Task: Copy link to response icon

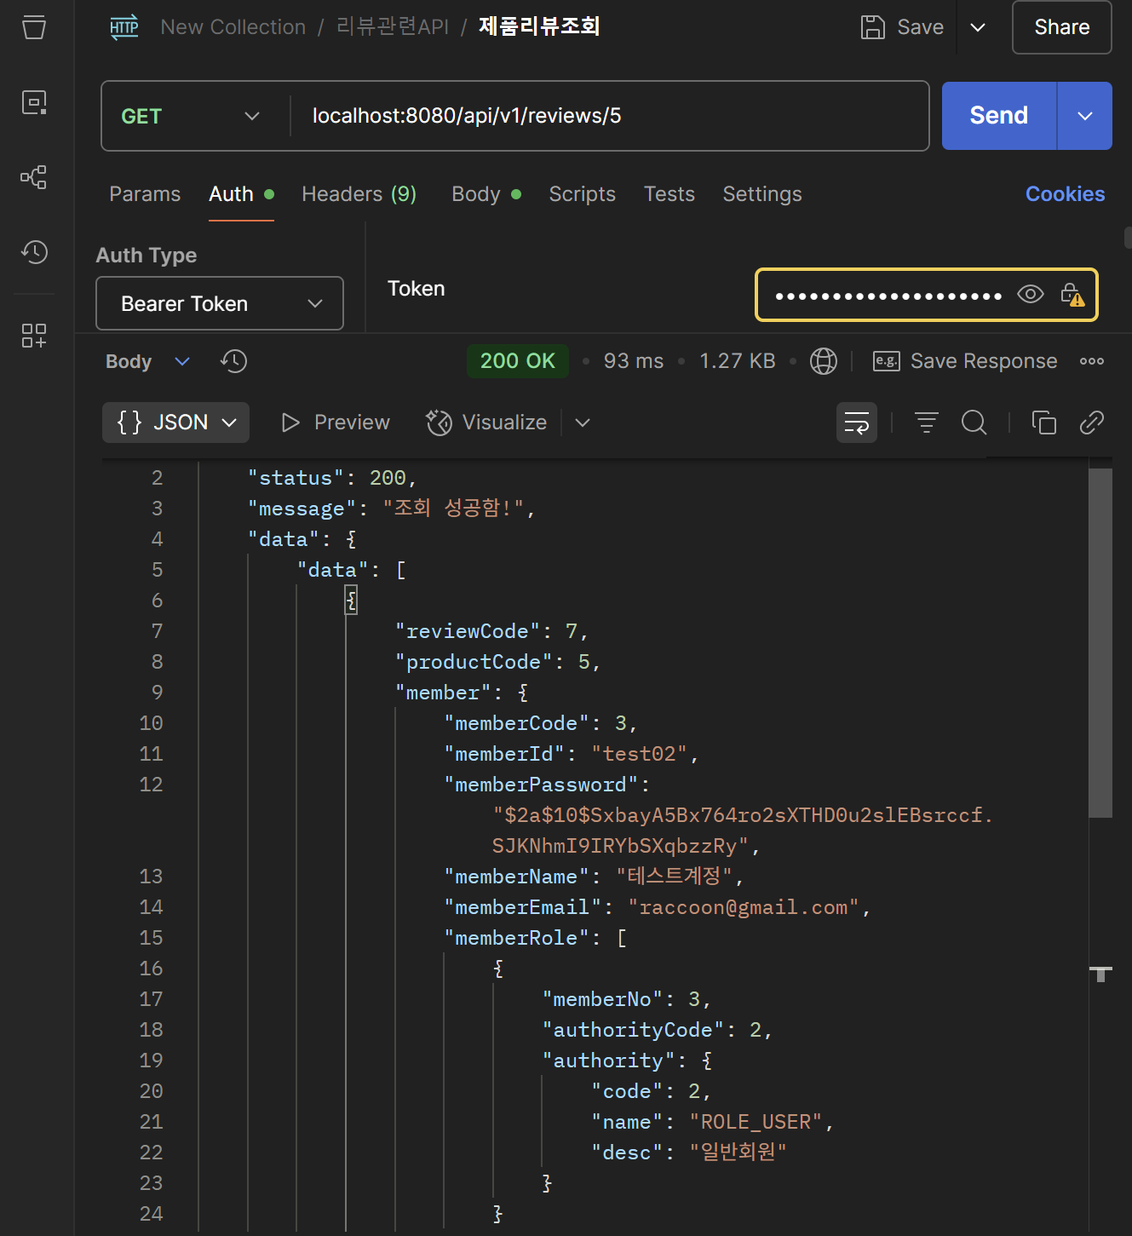Action: pos(1092,423)
